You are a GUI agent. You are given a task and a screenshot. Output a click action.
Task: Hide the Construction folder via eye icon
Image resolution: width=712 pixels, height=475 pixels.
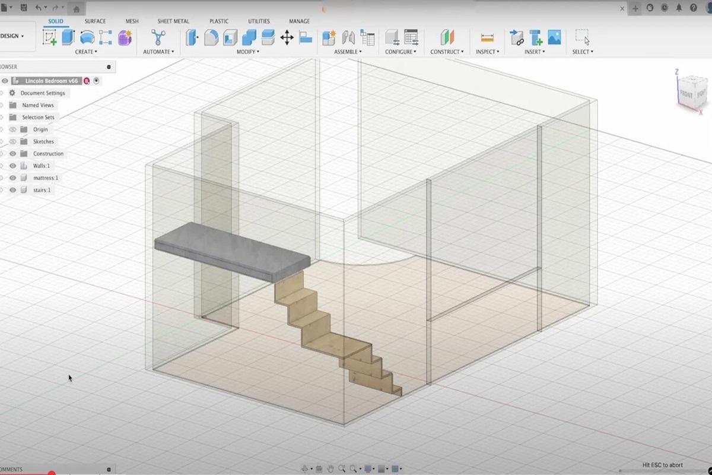12,154
